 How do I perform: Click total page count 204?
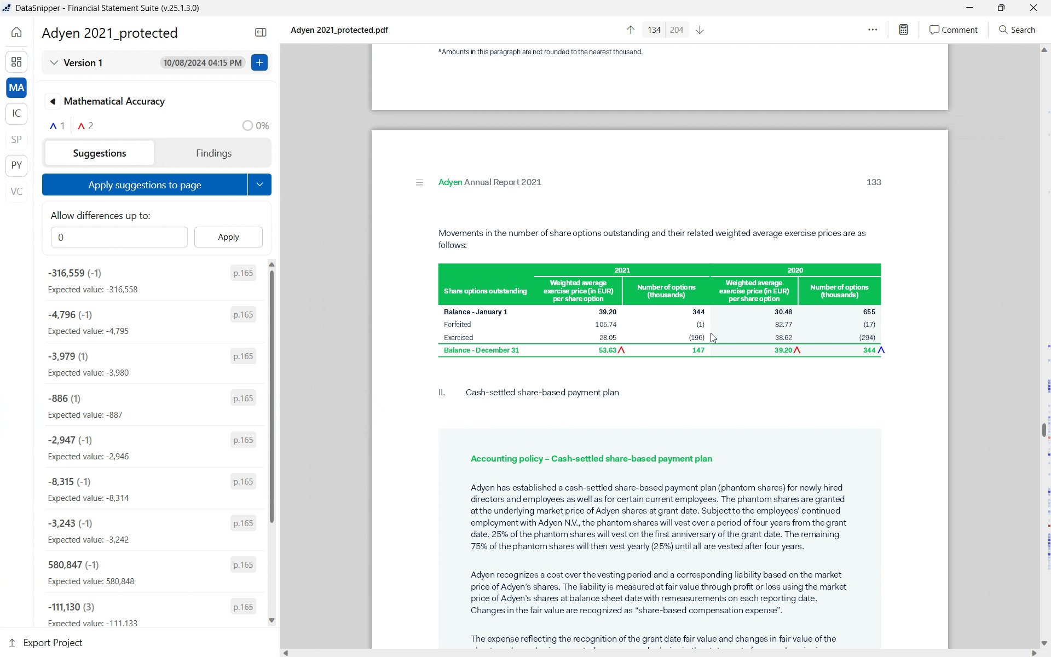coord(677,30)
